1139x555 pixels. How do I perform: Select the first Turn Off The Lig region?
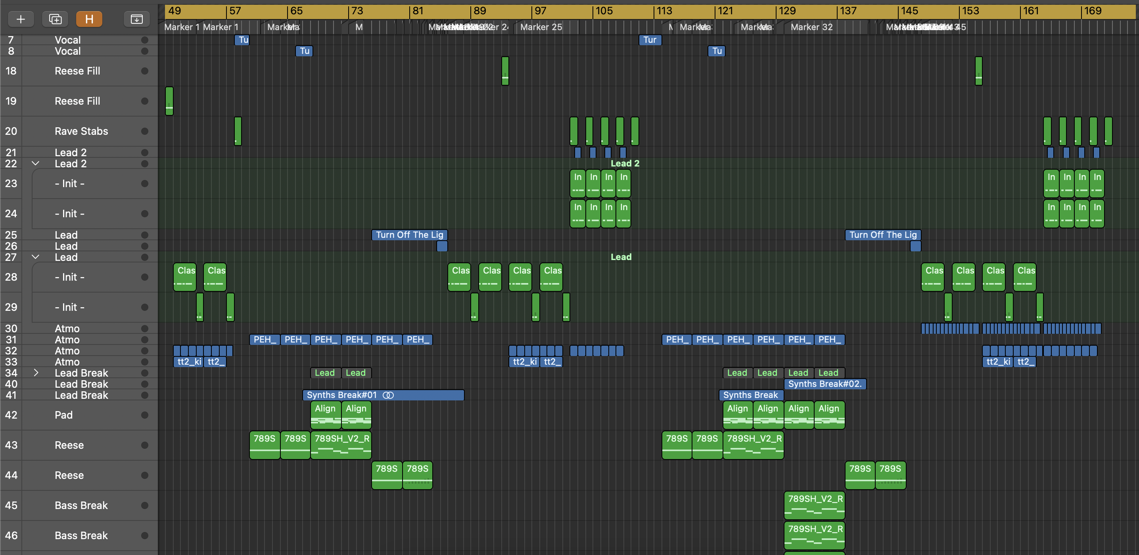409,235
